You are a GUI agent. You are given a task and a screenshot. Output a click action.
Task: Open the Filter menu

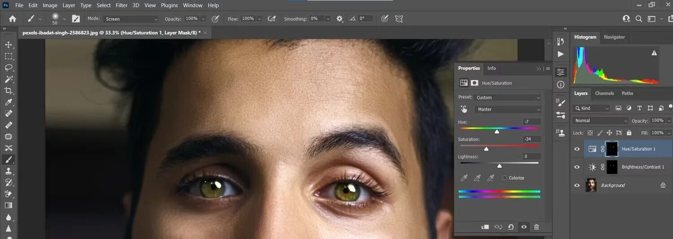pos(122,5)
